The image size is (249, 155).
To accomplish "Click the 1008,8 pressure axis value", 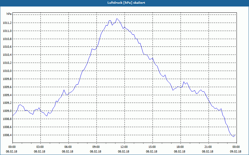I will (7, 119).
